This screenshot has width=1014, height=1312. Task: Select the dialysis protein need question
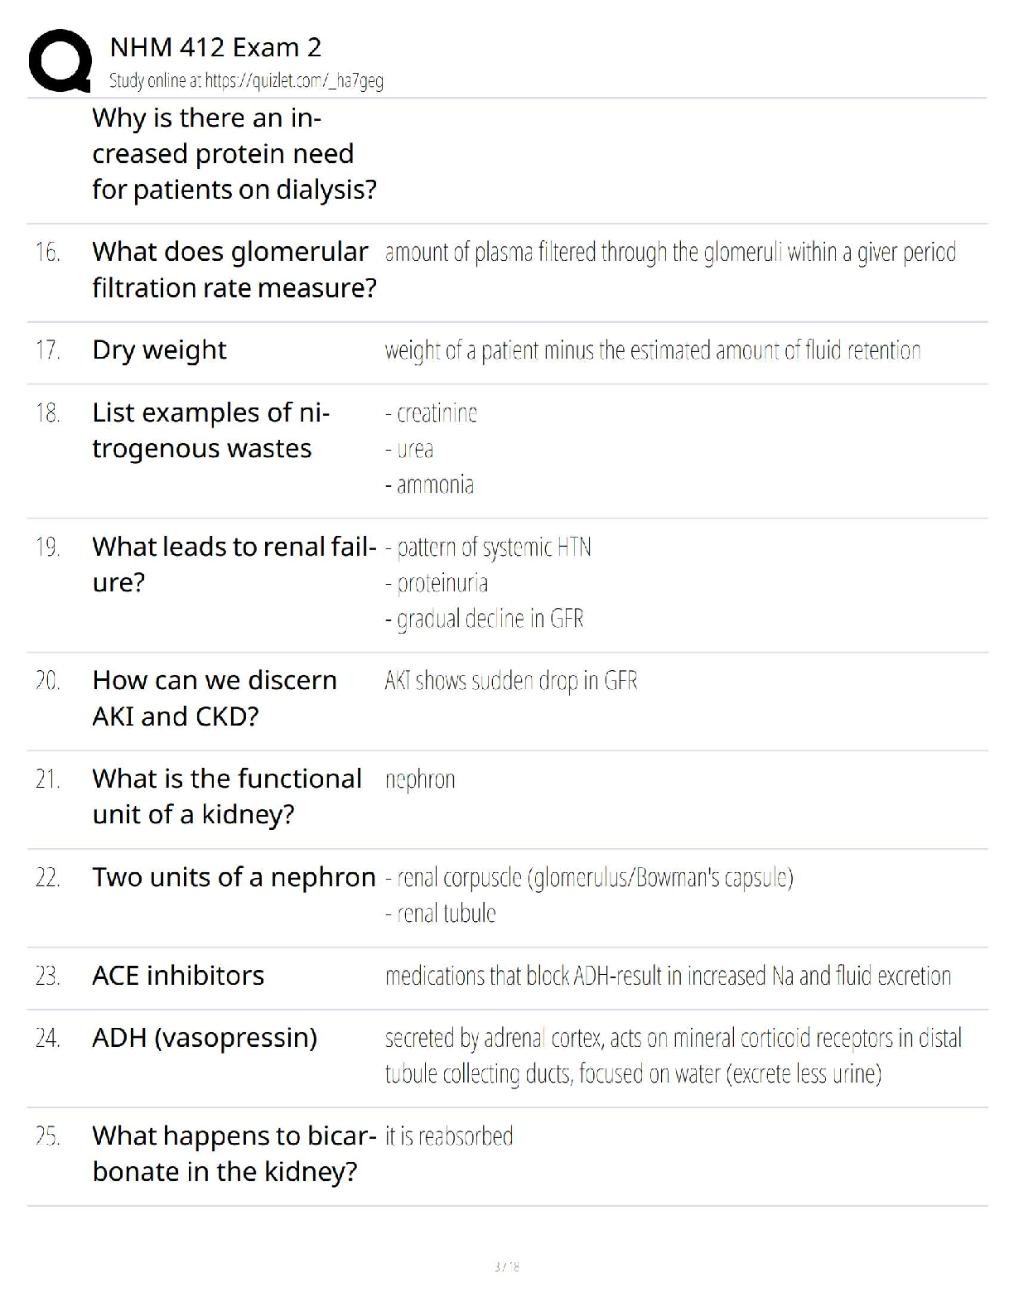[234, 154]
